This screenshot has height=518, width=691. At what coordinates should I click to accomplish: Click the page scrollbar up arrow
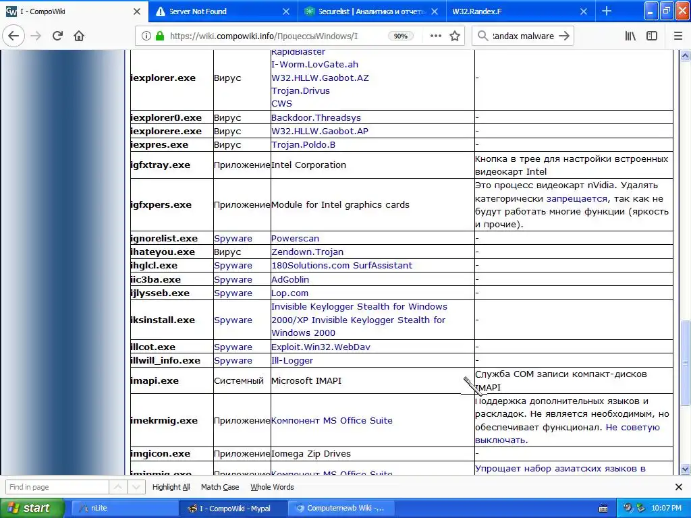[x=685, y=55]
